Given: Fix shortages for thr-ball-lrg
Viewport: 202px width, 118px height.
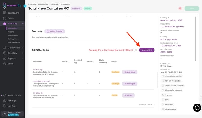Looking at the screenshot, I should (130, 72).
